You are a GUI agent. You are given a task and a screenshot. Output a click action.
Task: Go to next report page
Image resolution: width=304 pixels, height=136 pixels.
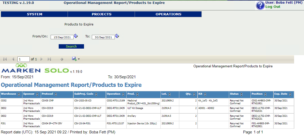point(41,59)
